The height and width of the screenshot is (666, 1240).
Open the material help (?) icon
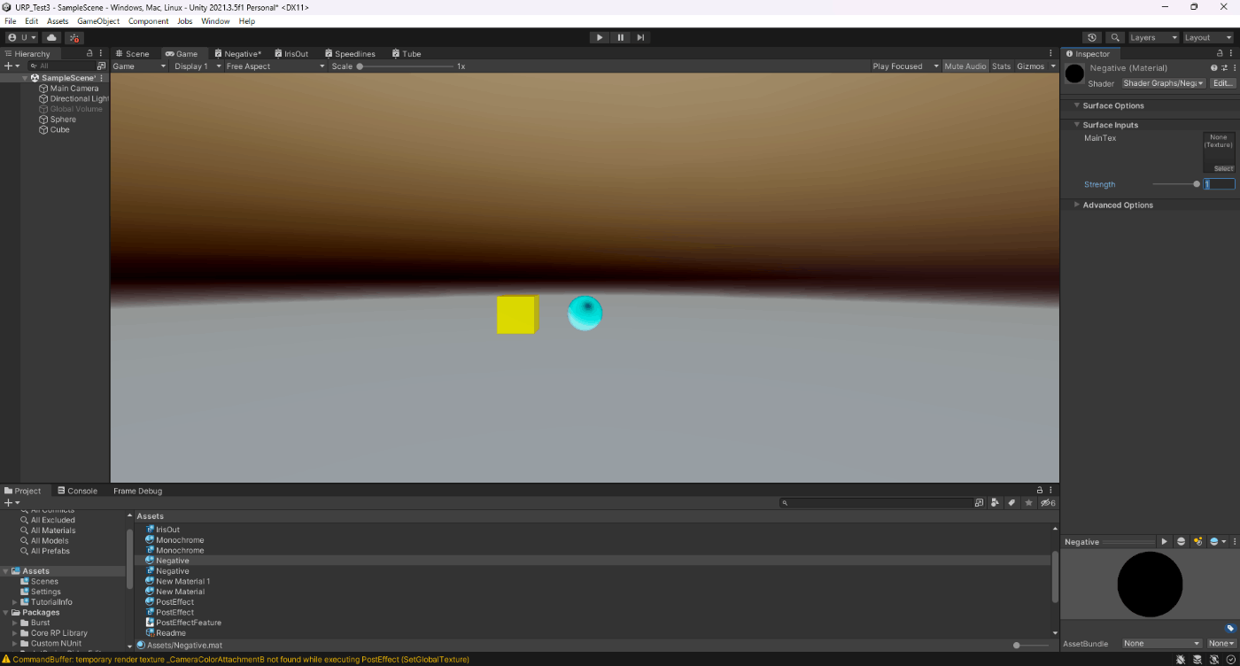click(x=1214, y=68)
